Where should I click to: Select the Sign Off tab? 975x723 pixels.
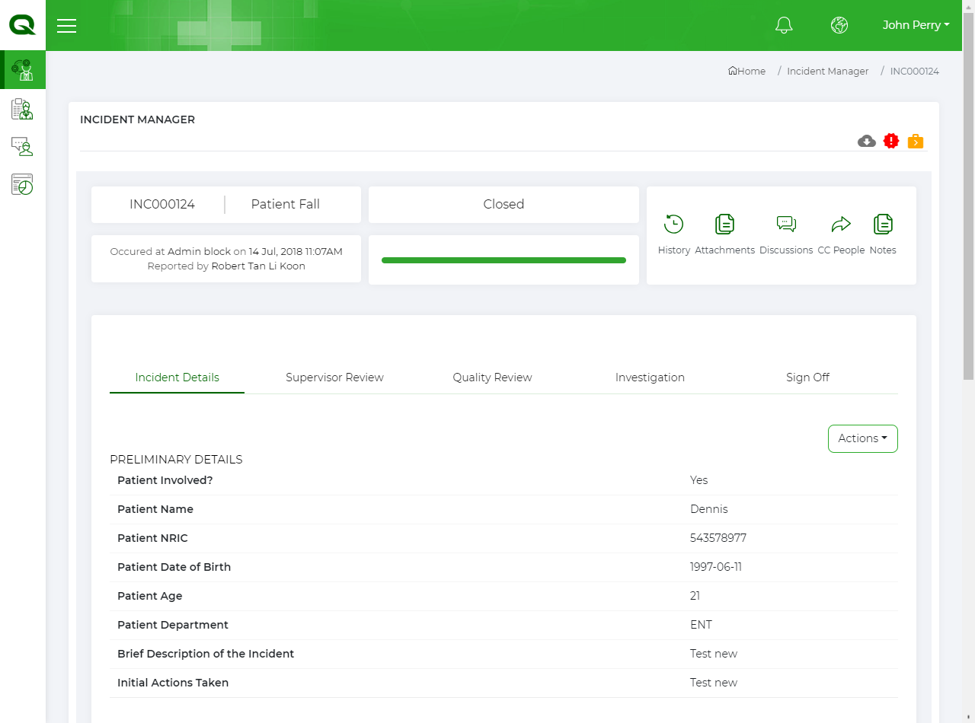pyautogui.click(x=807, y=377)
